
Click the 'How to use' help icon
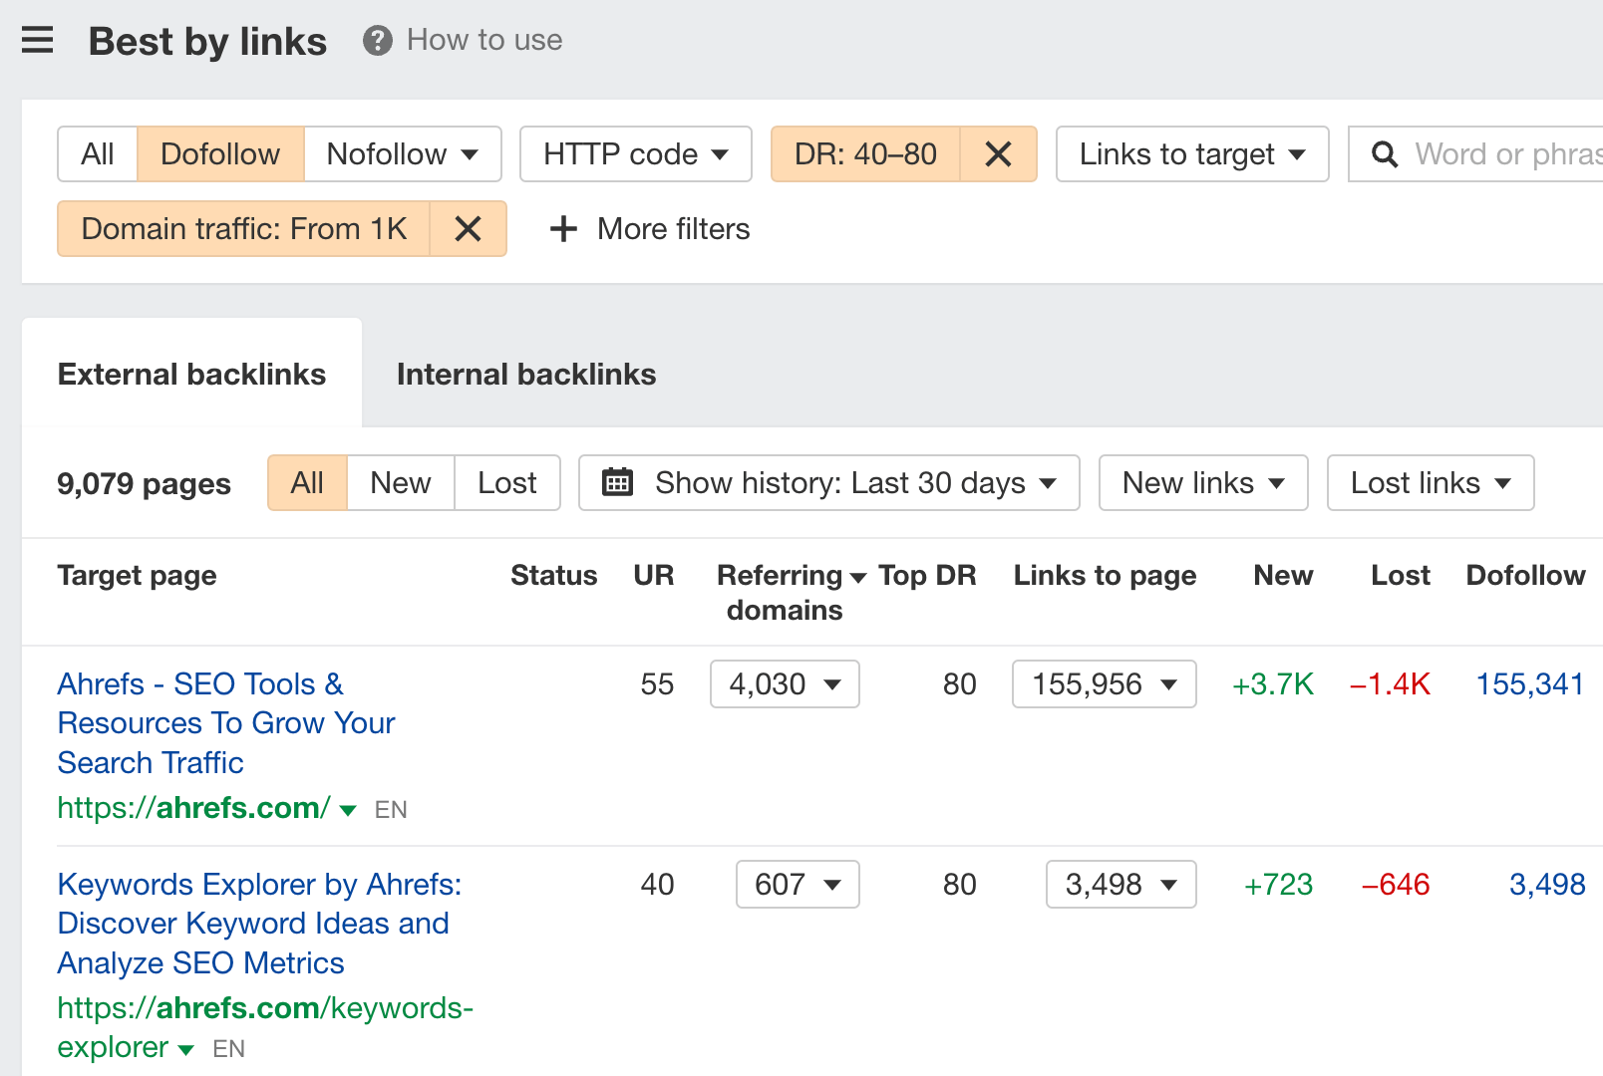(x=377, y=40)
